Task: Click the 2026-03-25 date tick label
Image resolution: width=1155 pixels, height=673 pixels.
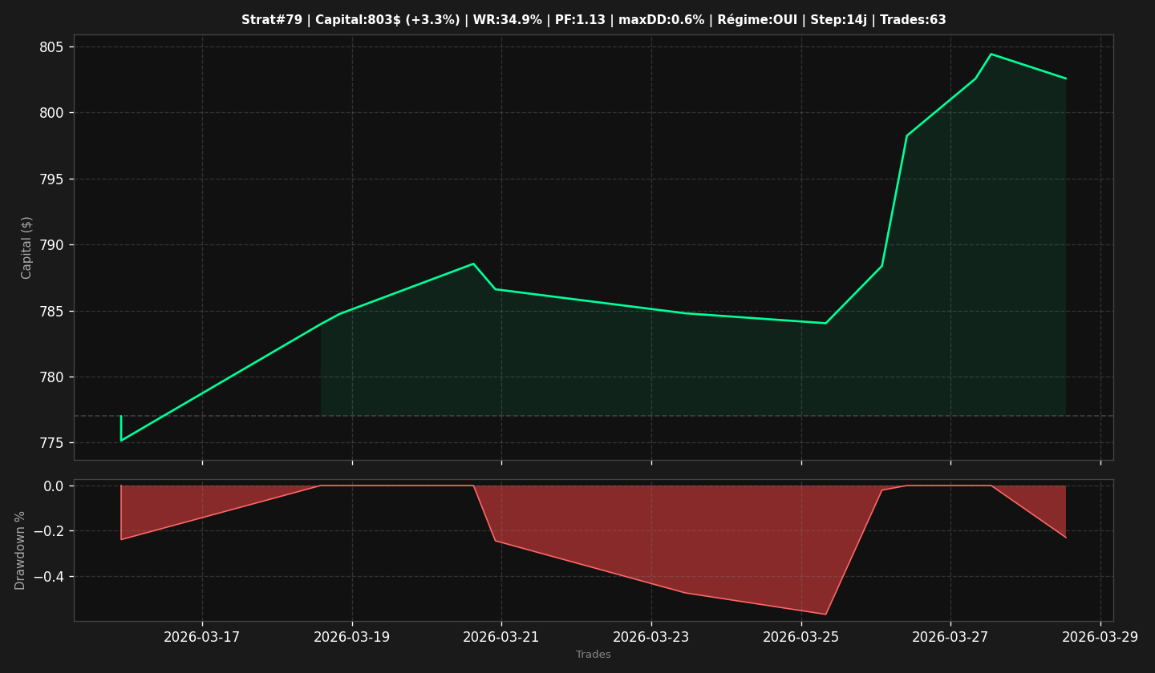Action: pyautogui.click(x=801, y=637)
